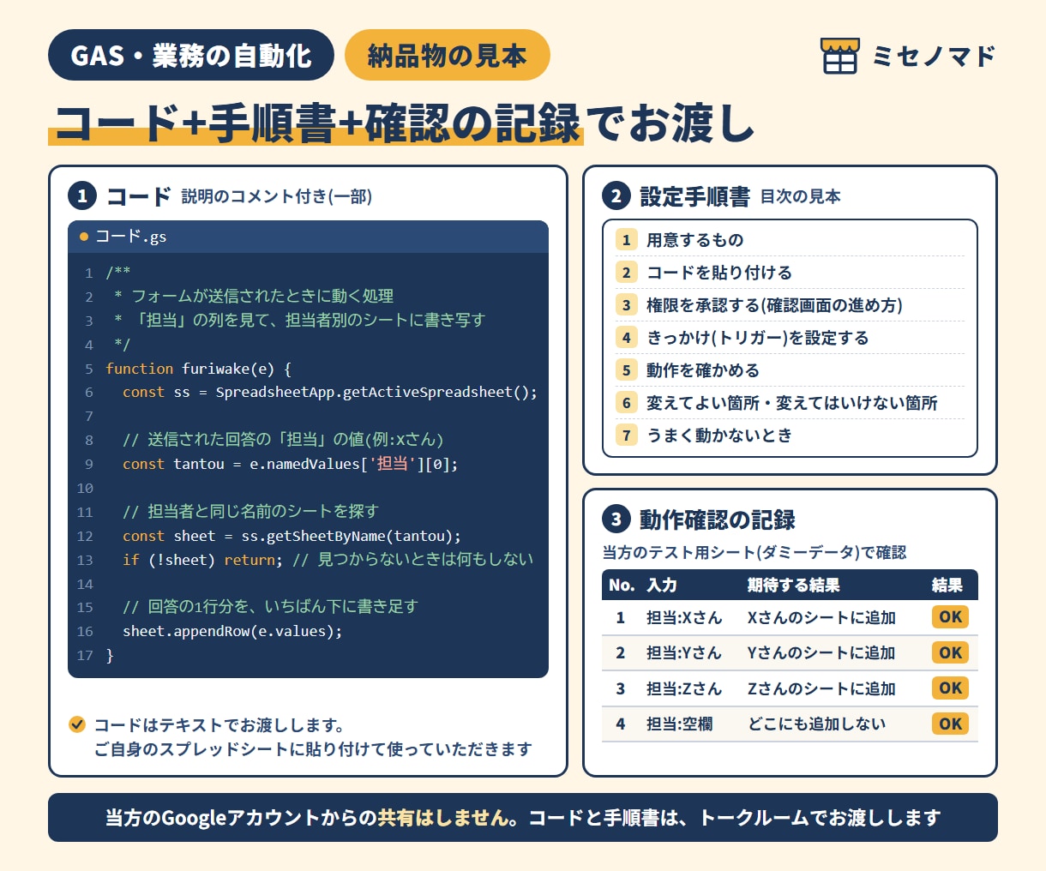The image size is (1046, 871).
Task: Select the コードを貼り付ける contents entry
Action: [x=719, y=273]
